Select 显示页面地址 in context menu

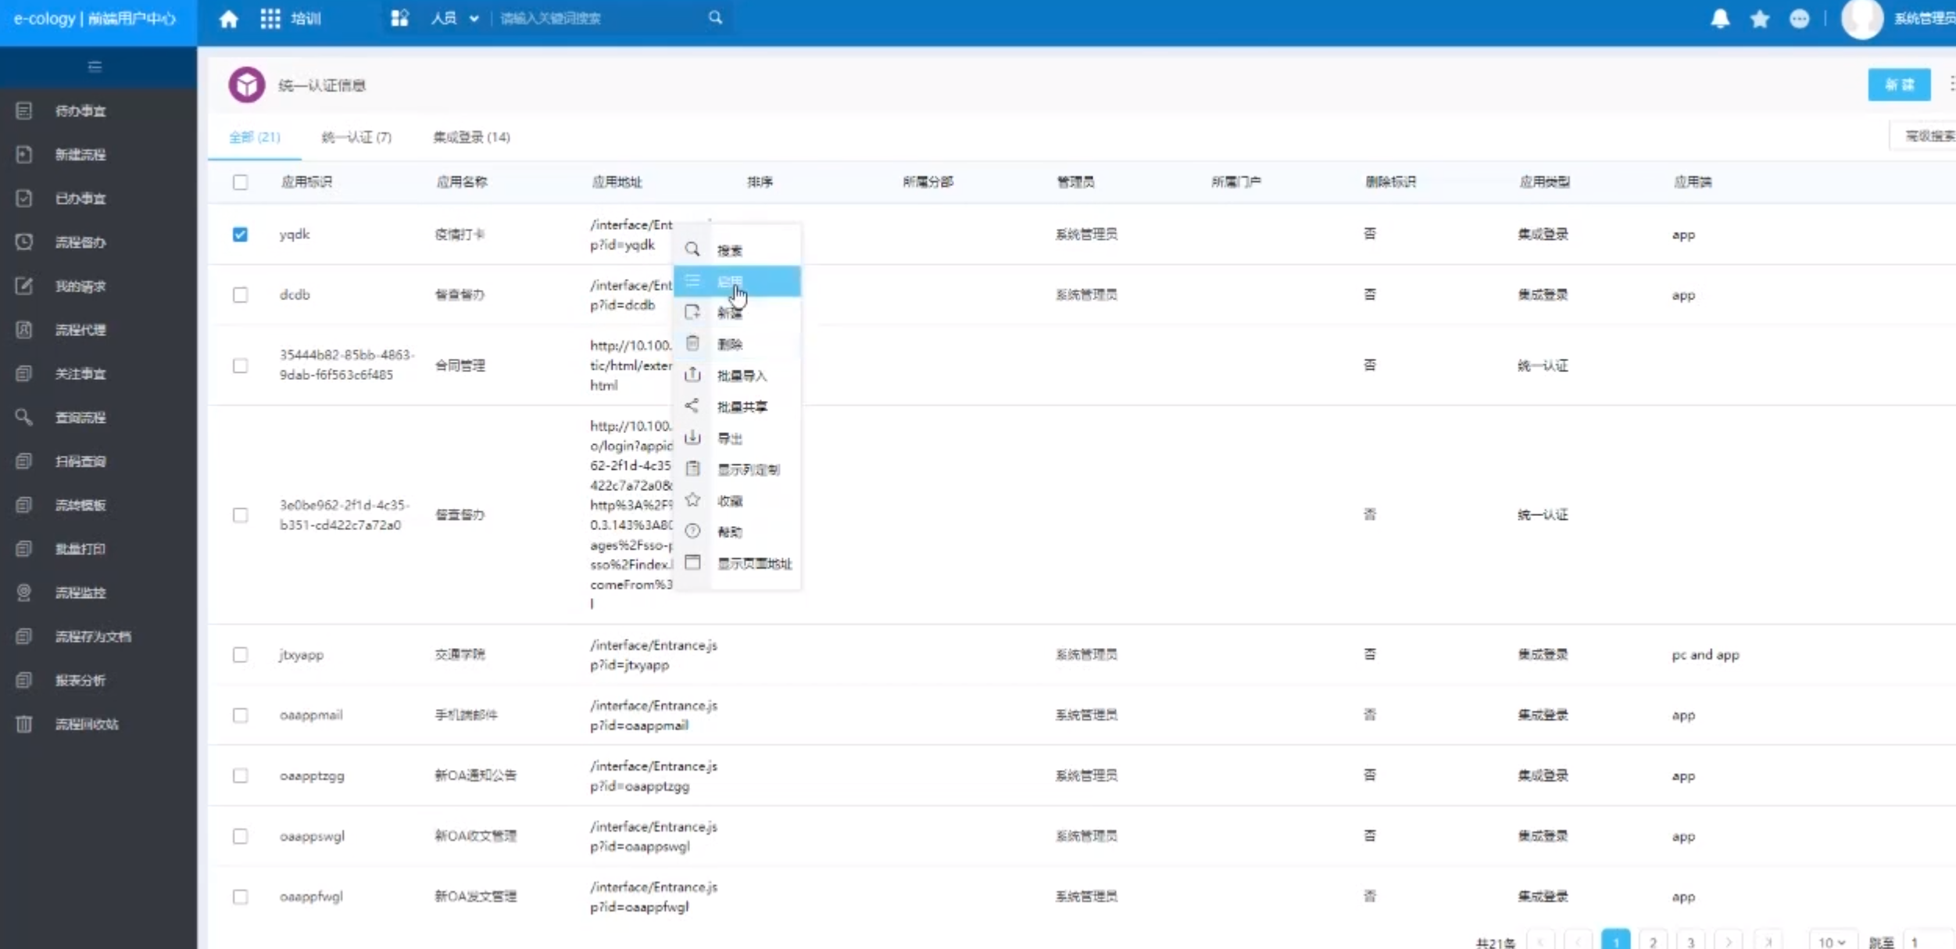(x=737, y=563)
